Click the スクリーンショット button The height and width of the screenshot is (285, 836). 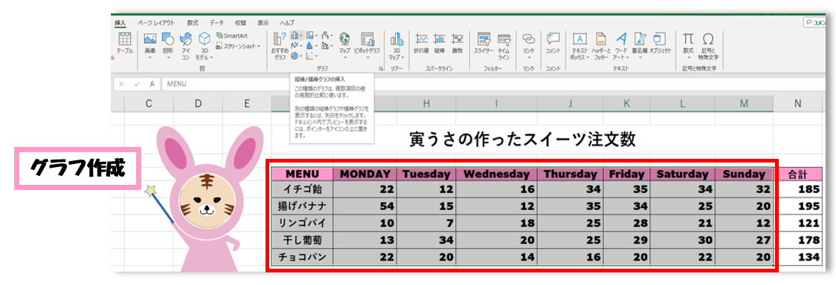[238, 46]
